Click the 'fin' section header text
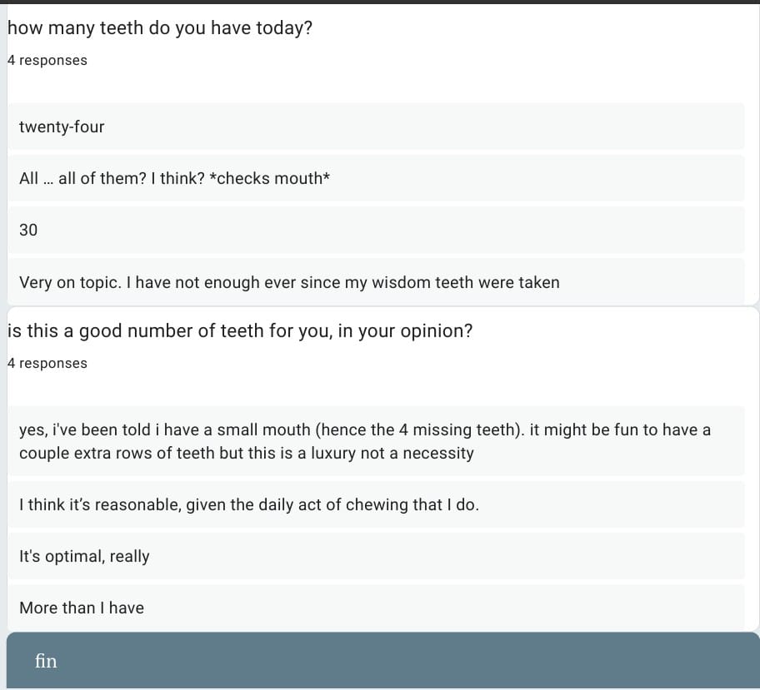 46,661
